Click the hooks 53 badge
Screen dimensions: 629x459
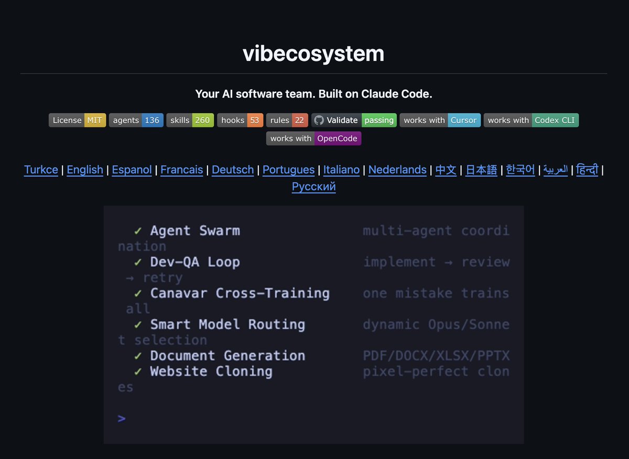tap(240, 120)
